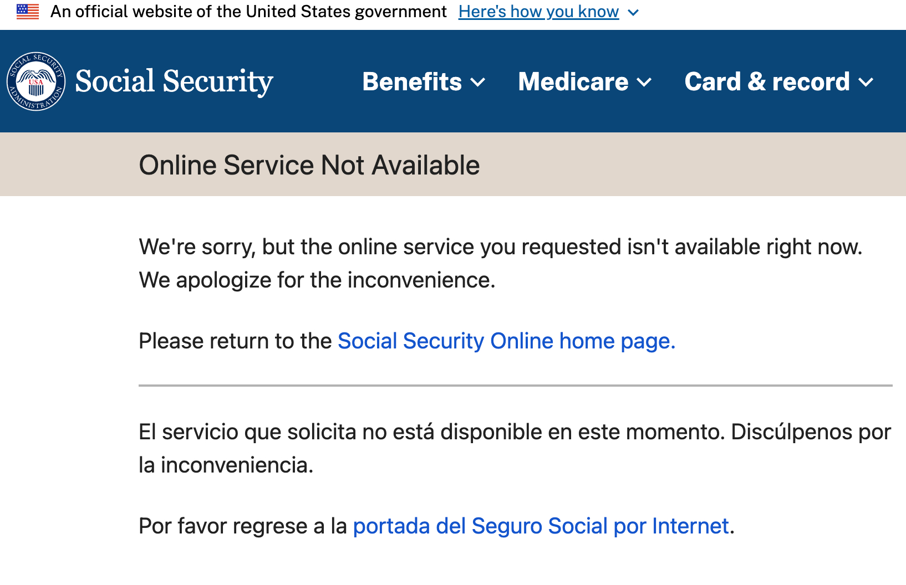Image resolution: width=906 pixels, height=585 pixels.
Task: Open the Card & record menu label
Action: click(767, 81)
